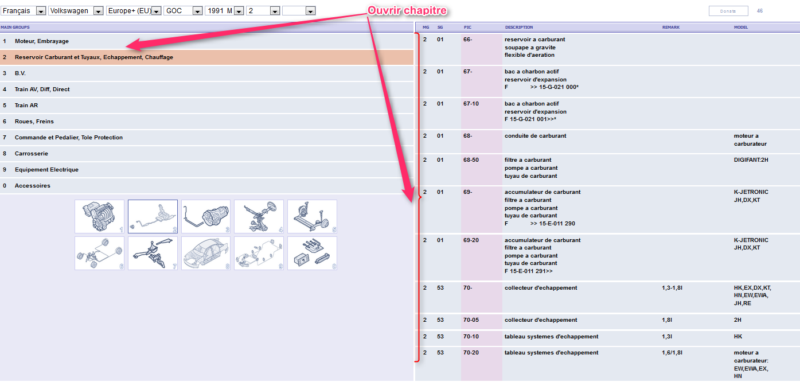Open the electrical equipment thumbnail
Screen dimensions: 800x382
click(259, 253)
